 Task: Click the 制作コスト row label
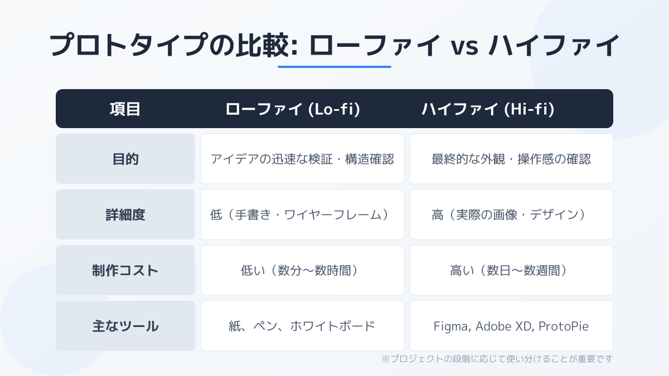(125, 270)
